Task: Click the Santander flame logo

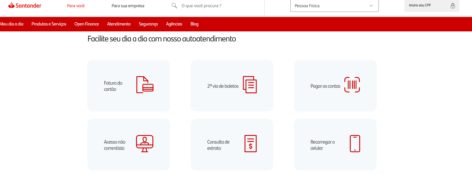Action: pyautogui.click(x=11, y=5)
